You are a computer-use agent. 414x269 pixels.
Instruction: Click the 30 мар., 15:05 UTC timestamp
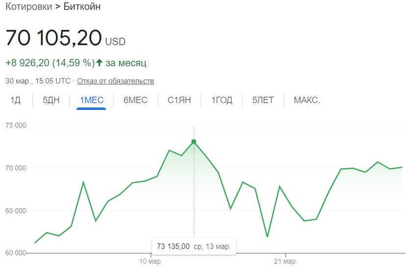coord(38,81)
